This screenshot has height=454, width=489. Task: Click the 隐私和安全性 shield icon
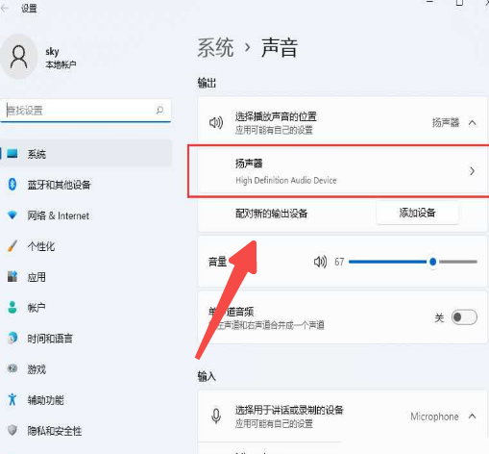12,430
